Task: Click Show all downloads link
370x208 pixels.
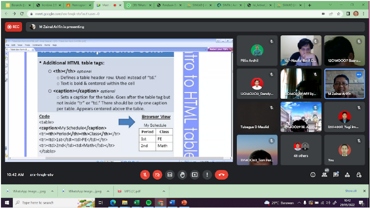Action: tap(350, 191)
